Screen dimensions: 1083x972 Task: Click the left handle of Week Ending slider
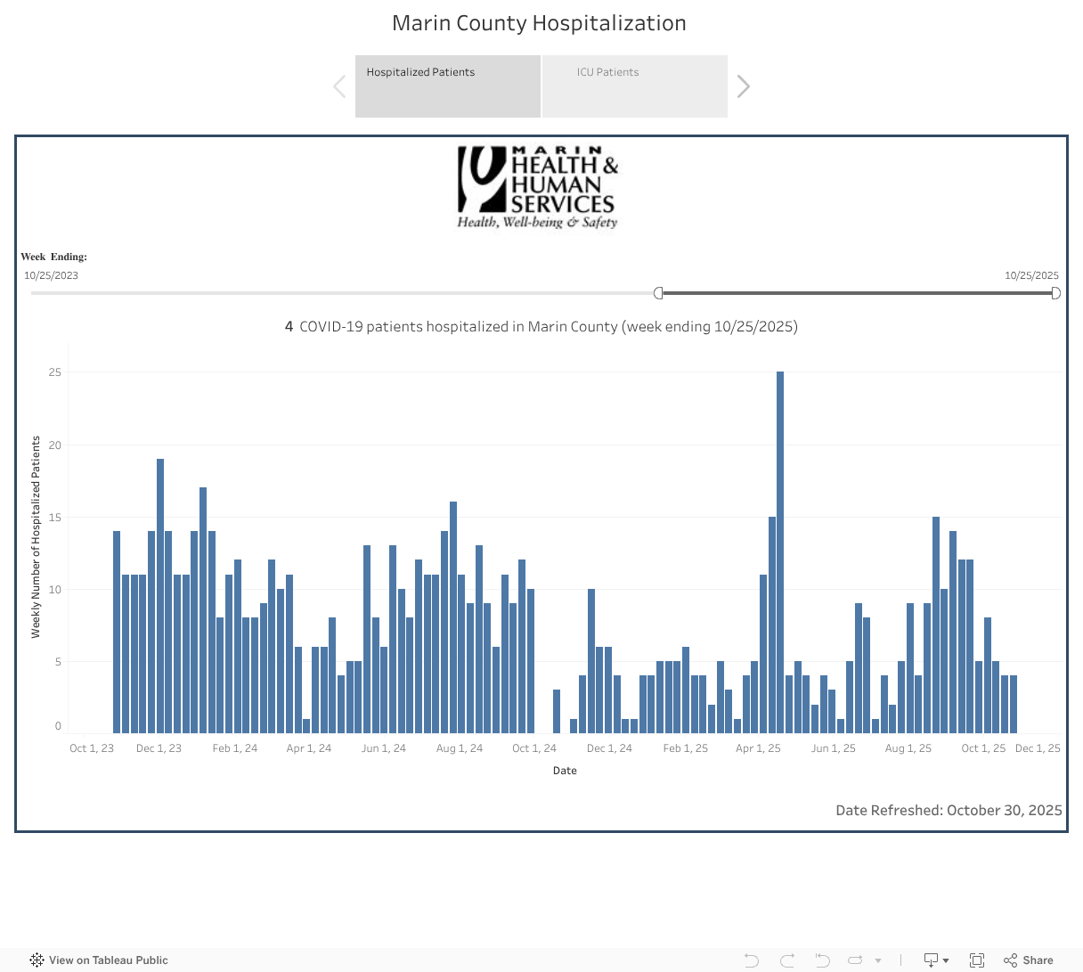tap(659, 293)
